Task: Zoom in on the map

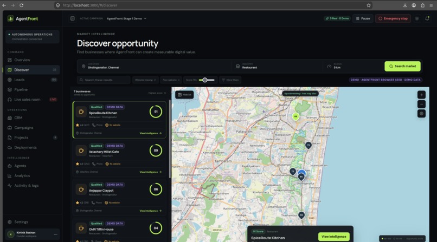Action: click(x=421, y=95)
